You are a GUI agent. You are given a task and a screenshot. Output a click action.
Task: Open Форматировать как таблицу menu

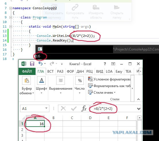[110, 86]
